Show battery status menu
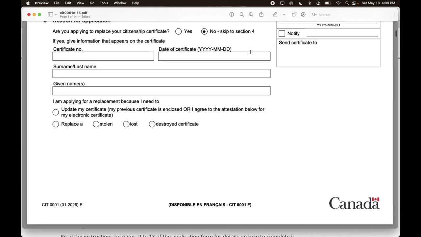Viewport: 421px width, 237px height. pos(328,3)
